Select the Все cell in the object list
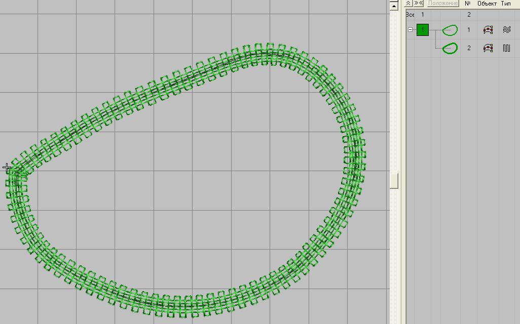 pos(410,15)
